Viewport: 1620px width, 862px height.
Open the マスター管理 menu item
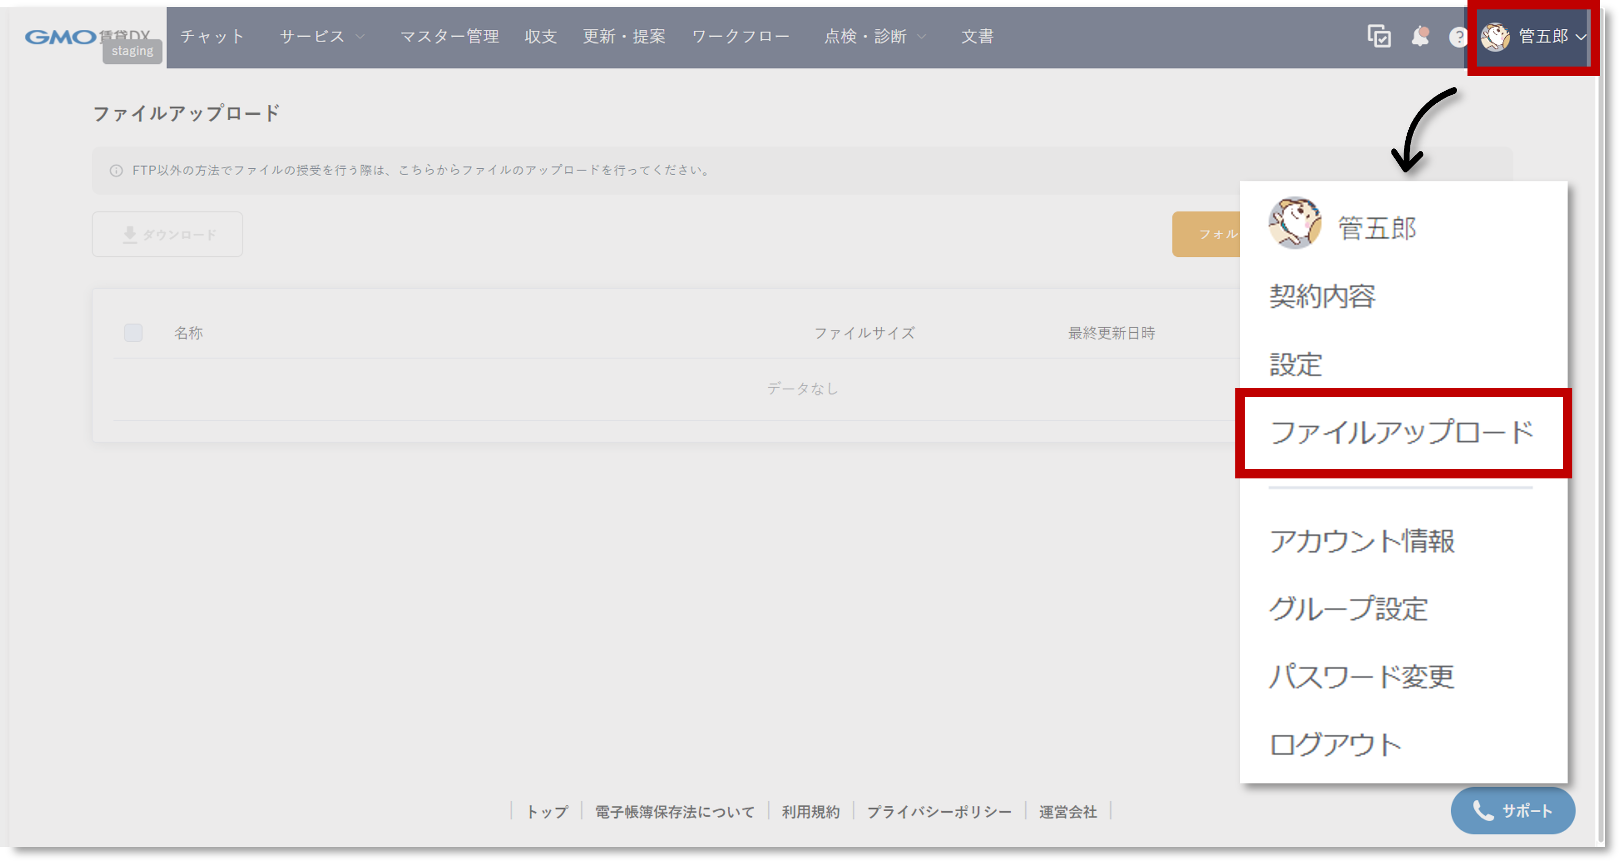(x=450, y=37)
